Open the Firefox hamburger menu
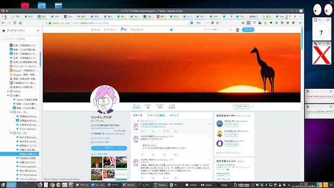 coord(300,23)
